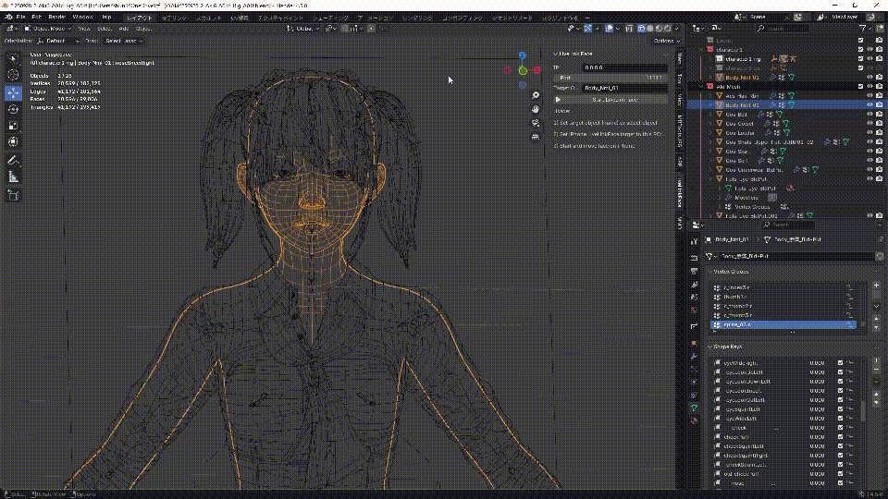This screenshot has width=888, height=499.
Task: Uncheck the first shape key's checkbox in the list
Action: (x=840, y=363)
